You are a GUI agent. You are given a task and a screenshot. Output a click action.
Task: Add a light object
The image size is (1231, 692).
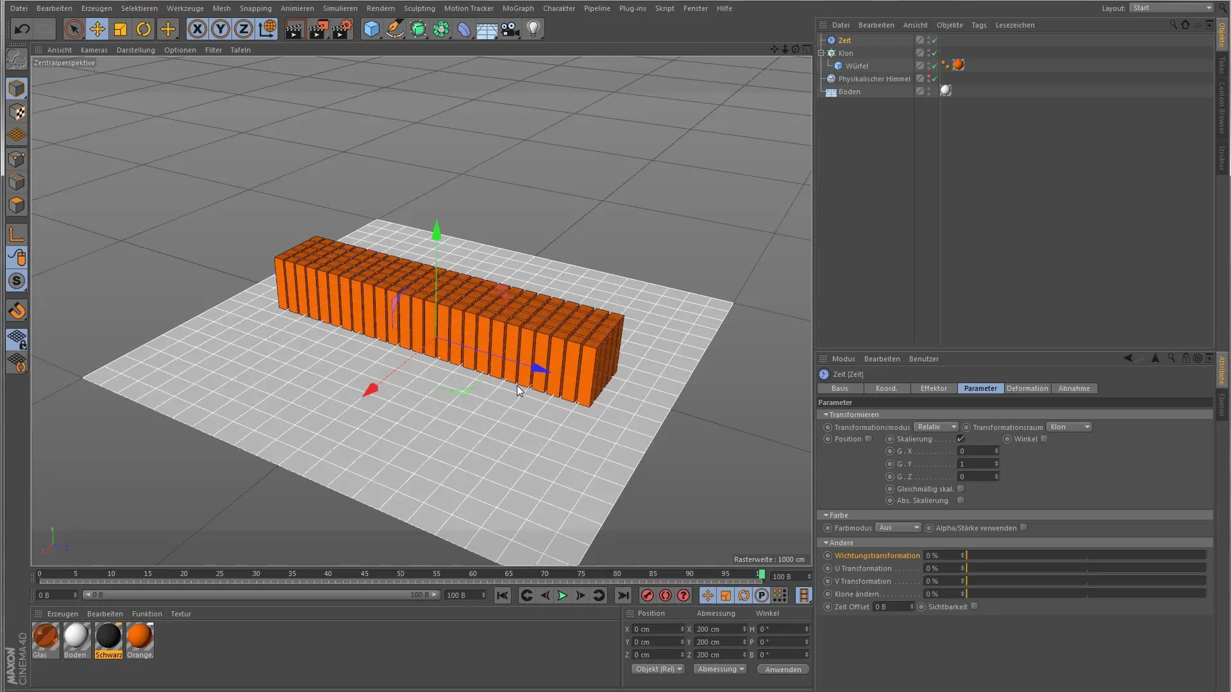(533, 29)
